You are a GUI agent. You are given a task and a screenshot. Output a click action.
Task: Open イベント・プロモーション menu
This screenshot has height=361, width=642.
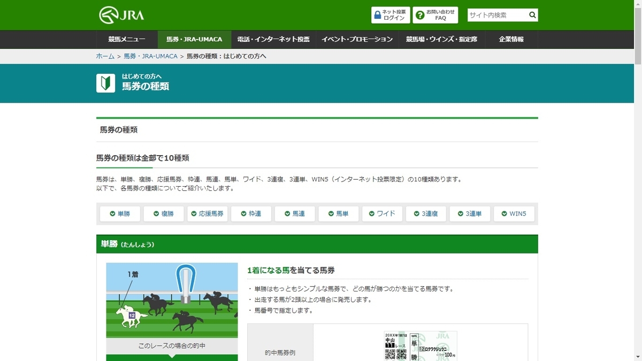(357, 40)
